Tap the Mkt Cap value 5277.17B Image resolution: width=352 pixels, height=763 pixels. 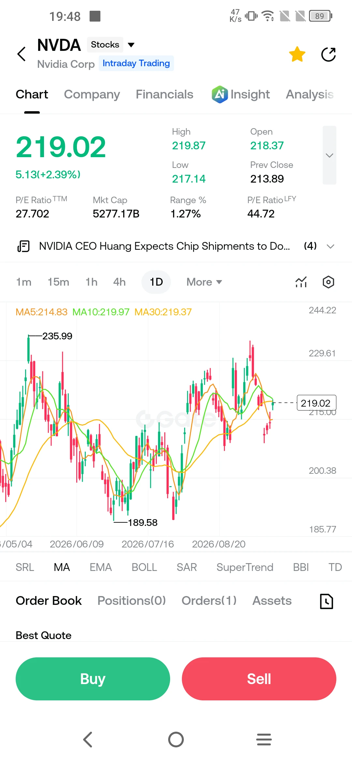tap(116, 214)
